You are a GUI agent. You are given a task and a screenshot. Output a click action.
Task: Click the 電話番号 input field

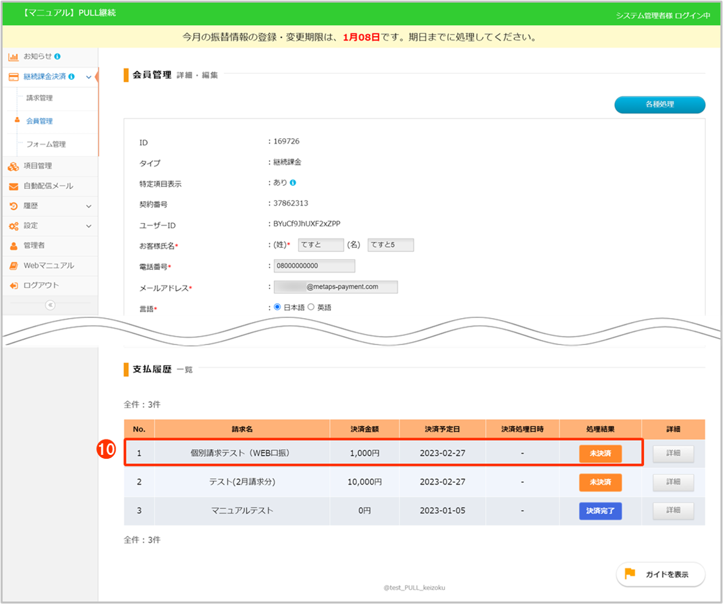[x=314, y=266]
